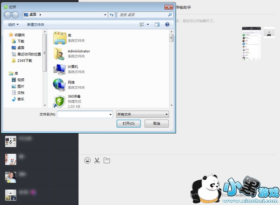The width and height of the screenshot is (280, 205).
Task: Select the 360杀毒 shortcut icon
Action: point(59,101)
